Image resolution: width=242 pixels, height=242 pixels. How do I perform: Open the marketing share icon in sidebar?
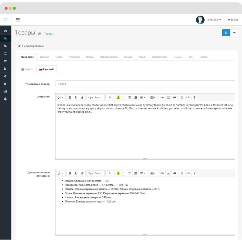5,76
